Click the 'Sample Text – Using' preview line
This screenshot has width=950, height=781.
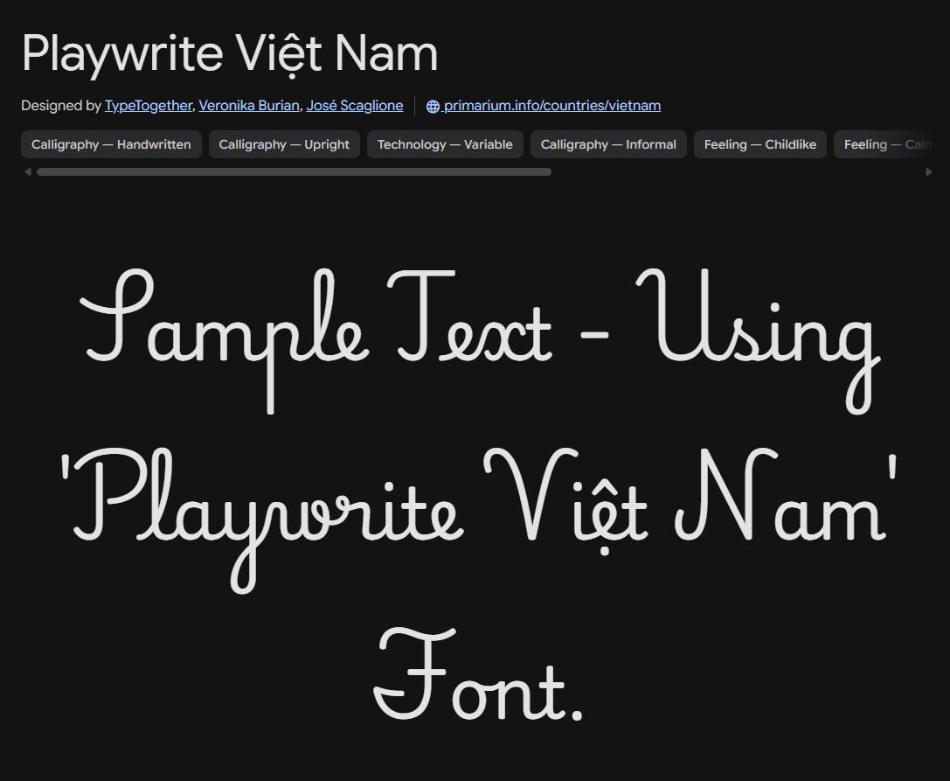479,341
